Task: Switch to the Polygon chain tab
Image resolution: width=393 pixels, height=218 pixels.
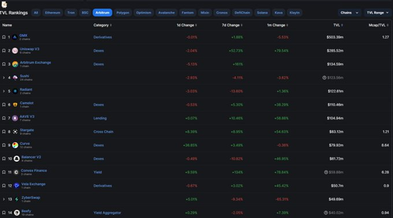Action: 123,13
